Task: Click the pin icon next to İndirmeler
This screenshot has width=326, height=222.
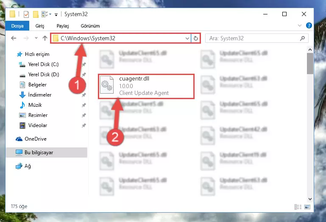Action: pos(84,95)
